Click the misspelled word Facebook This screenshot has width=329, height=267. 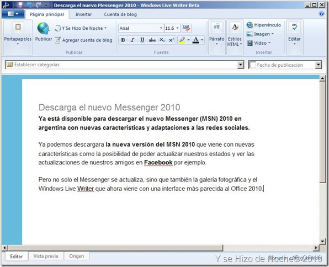(x=158, y=163)
